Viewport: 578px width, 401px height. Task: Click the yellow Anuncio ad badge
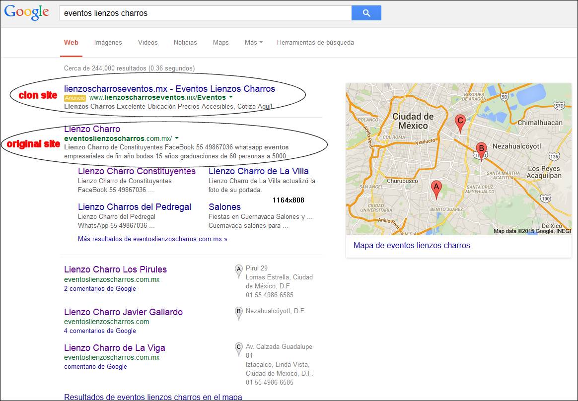(75, 98)
